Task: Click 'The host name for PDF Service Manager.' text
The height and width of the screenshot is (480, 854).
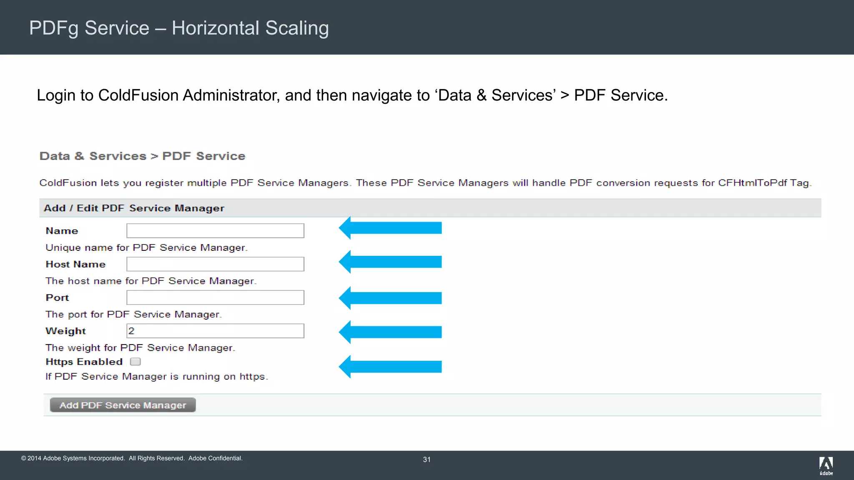Action: (151, 281)
